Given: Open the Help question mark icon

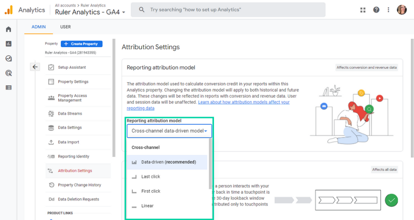Looking at the screenshot, I should point(376,10).
